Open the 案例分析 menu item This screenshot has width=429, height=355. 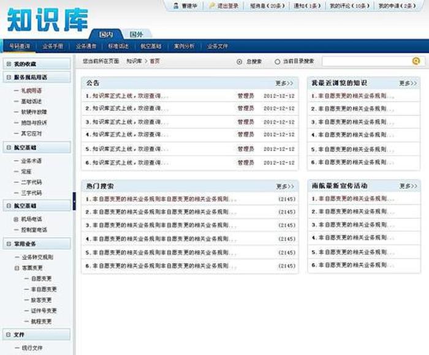pyautogui.click(x=184, y=46)
